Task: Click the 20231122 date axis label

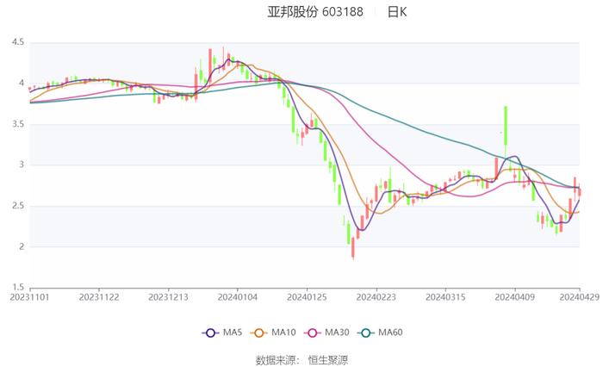Action: (99, 297)
